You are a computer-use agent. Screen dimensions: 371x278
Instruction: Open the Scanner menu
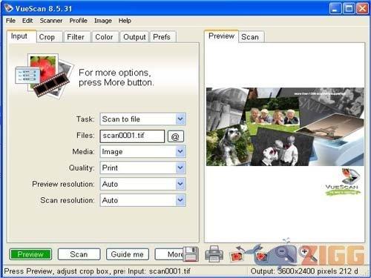click(51, 21)
